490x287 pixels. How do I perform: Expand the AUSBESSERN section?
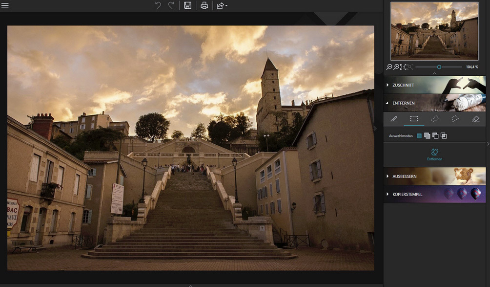coord(434,176)
